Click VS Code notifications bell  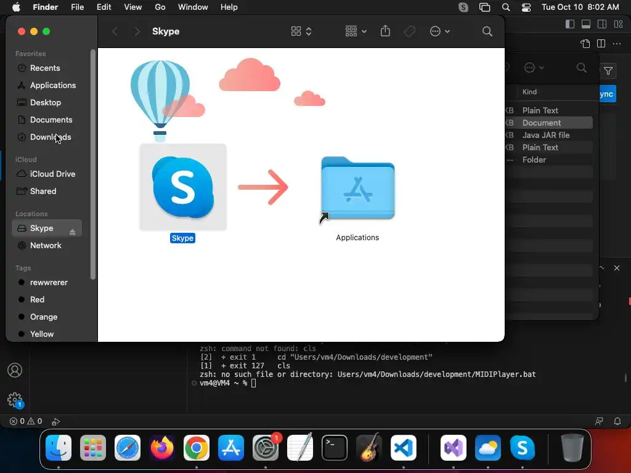[617, 421]
